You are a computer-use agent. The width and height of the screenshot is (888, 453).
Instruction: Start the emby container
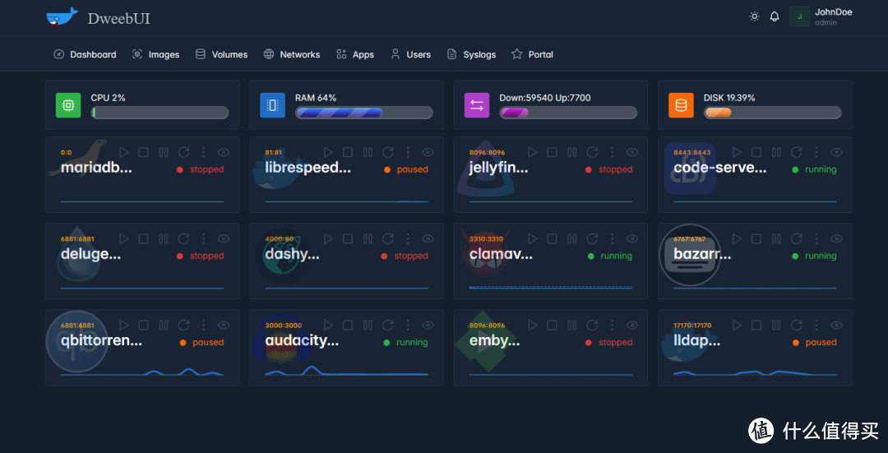(x=533, y=326)
